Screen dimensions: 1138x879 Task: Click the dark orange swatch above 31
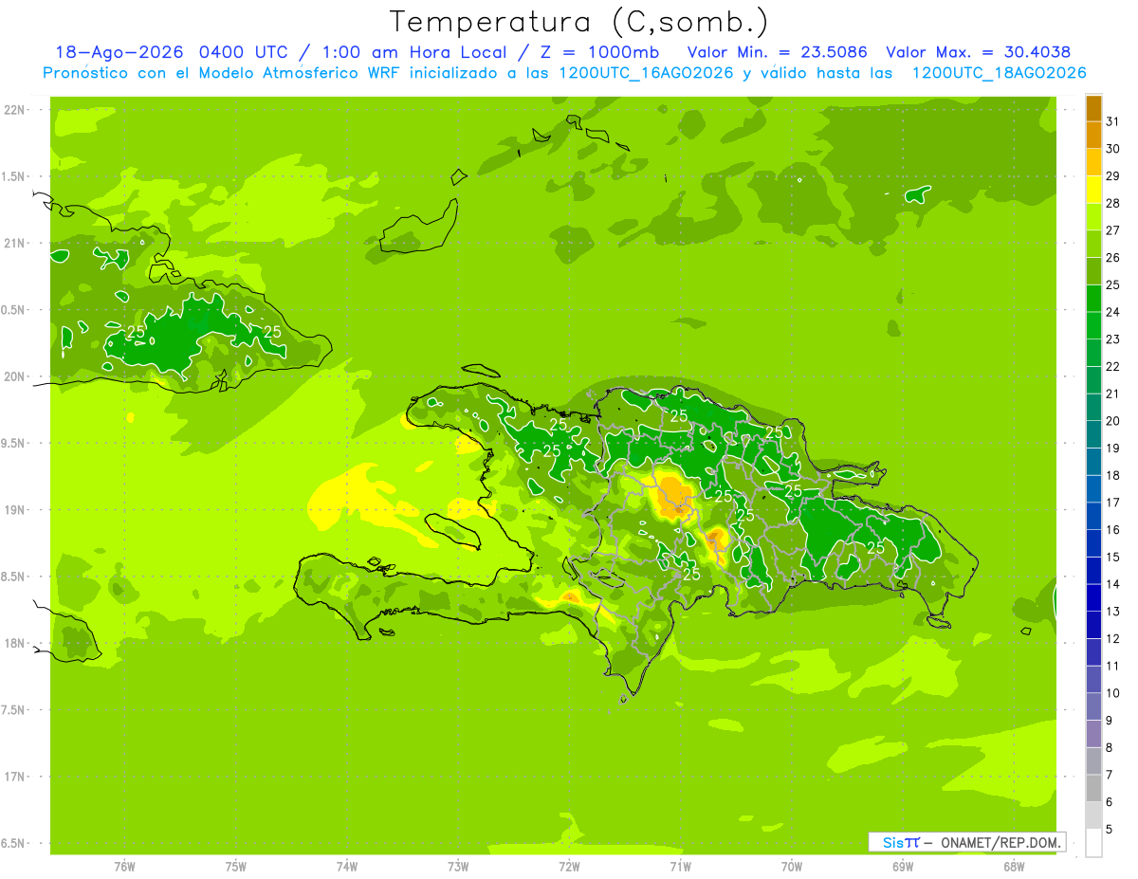point(1093,108)
